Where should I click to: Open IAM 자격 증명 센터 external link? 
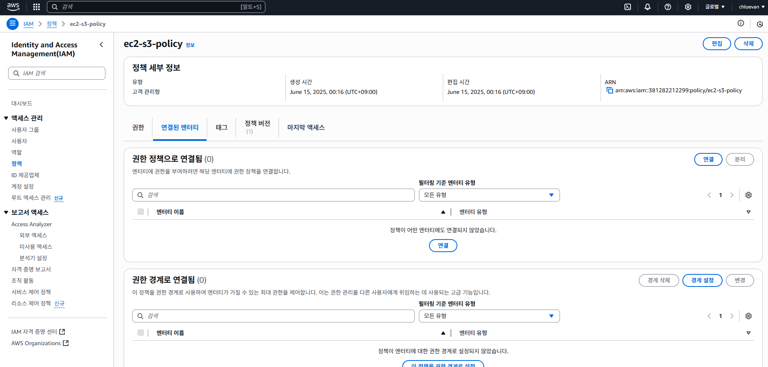[38, 332]
